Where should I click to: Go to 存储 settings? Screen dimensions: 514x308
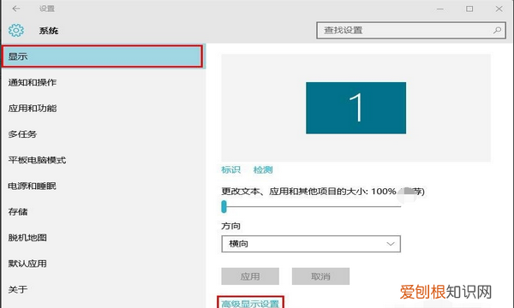coord(18,212)
